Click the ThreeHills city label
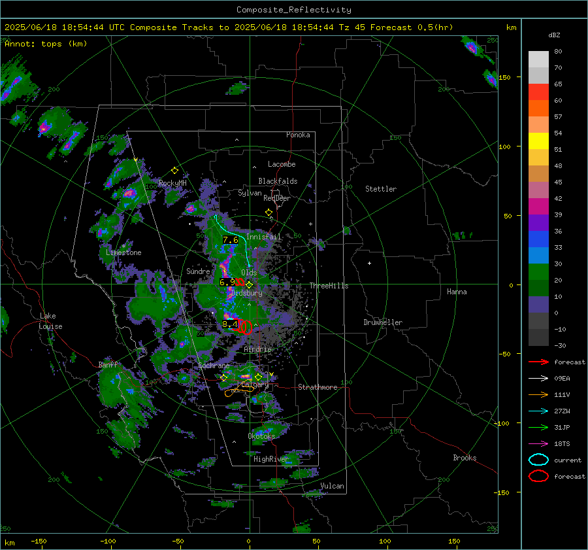Image resolution: width=588 pixels, height=550 pixels. [329, 286]
